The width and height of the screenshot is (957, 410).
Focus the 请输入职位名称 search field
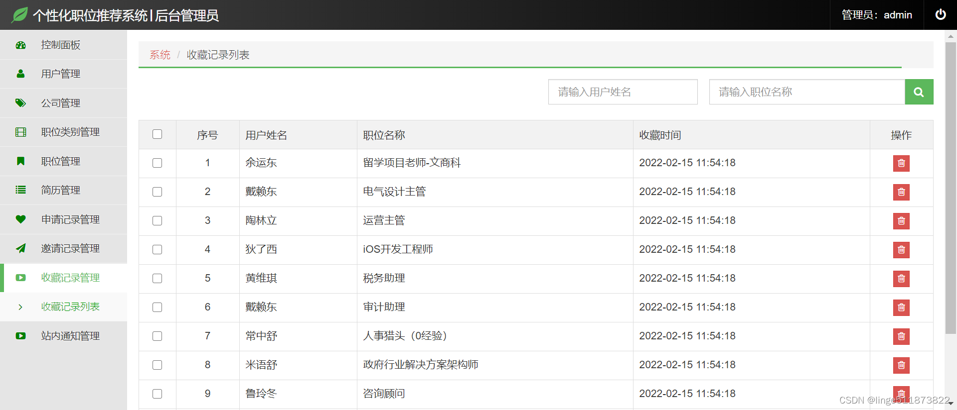[x=807, y=92]
